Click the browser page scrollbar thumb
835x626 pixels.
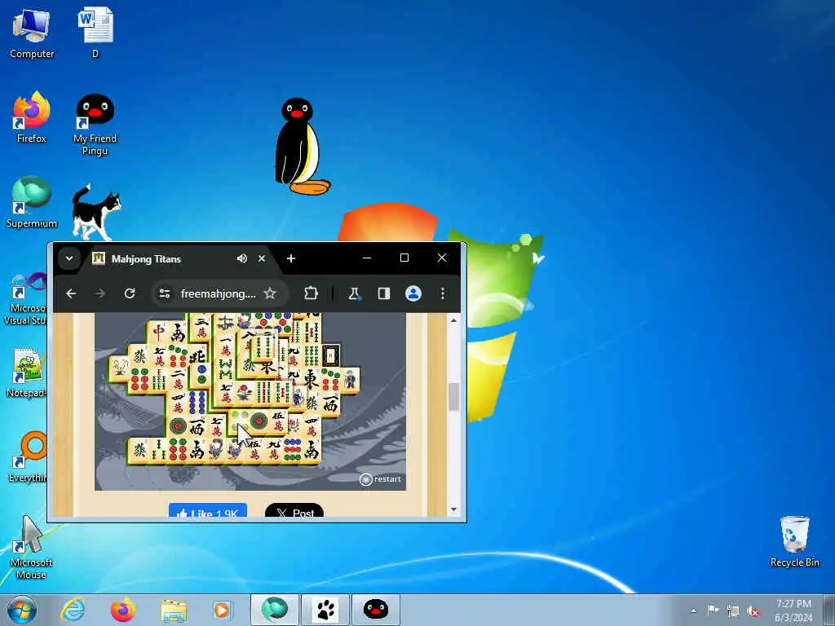pos(453,397)
